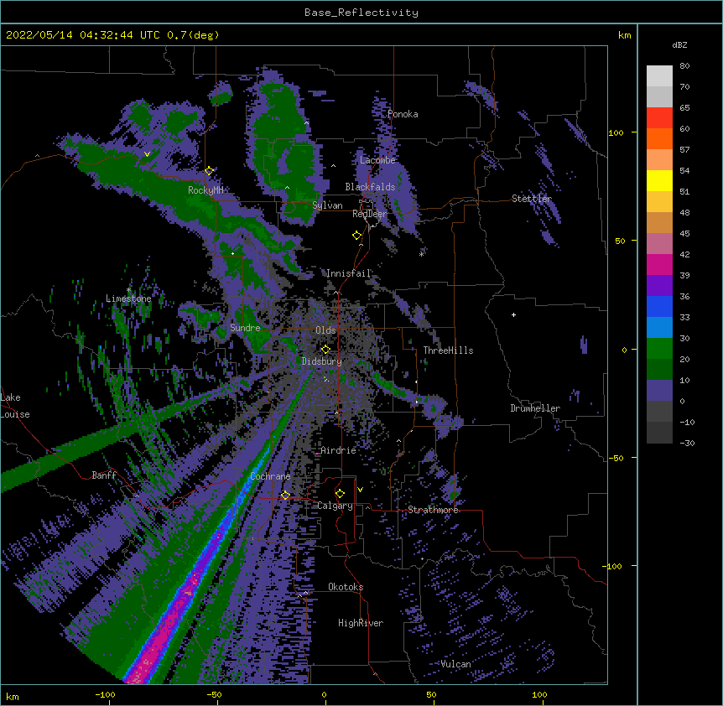Click the 2022/05/14 04:32:44 UTC timestamp
723x706 pixels.
[x=83, y=35]
